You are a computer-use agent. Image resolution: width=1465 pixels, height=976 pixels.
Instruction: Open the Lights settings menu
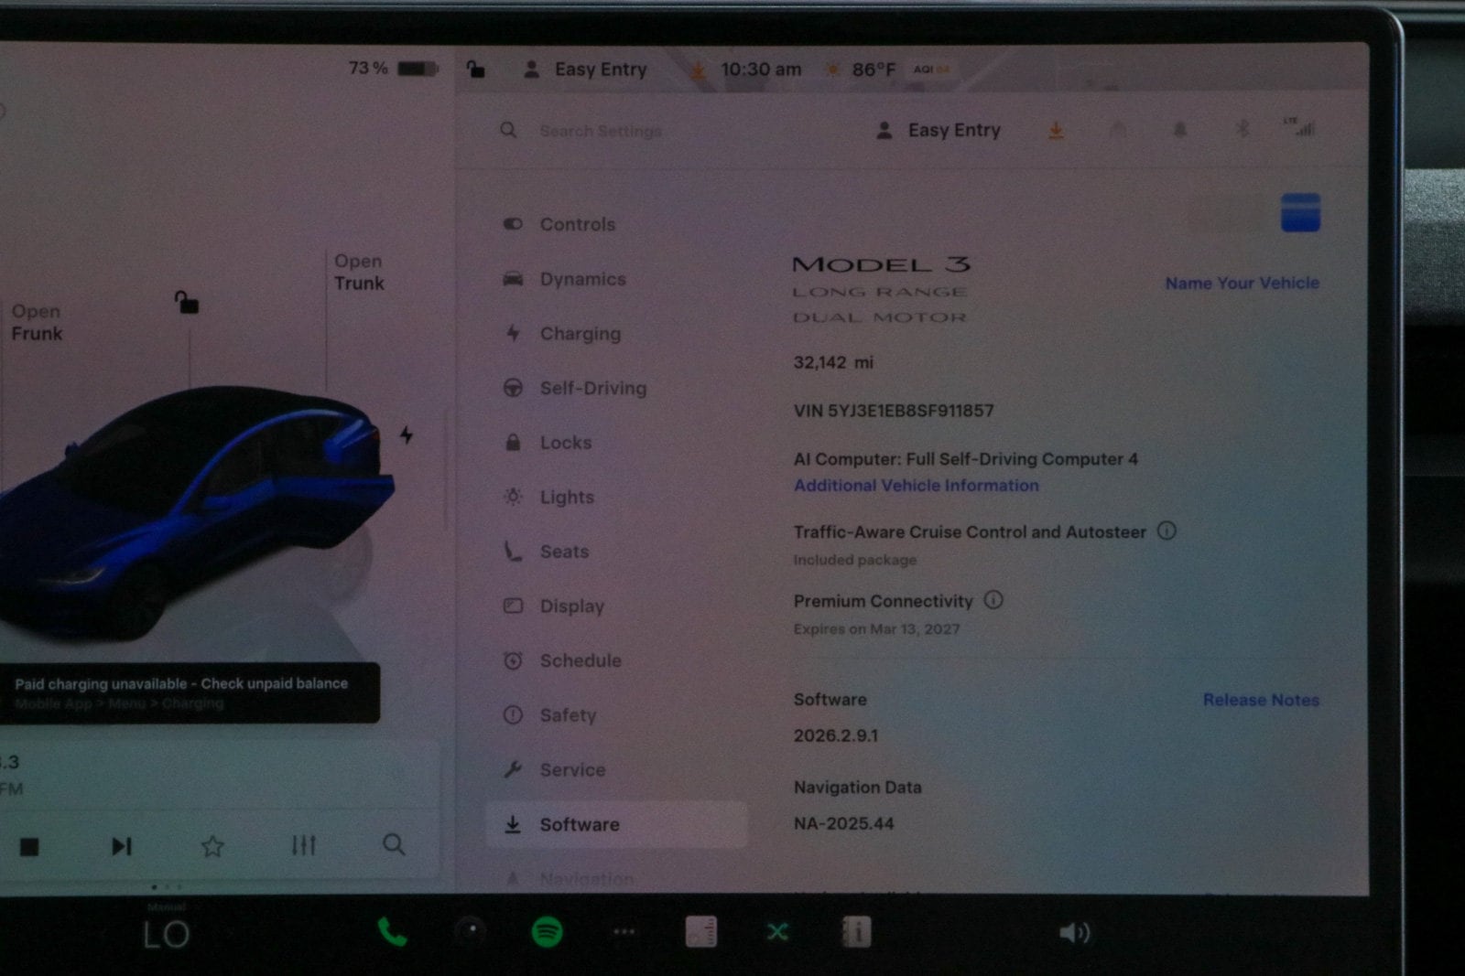coord(549,497)
